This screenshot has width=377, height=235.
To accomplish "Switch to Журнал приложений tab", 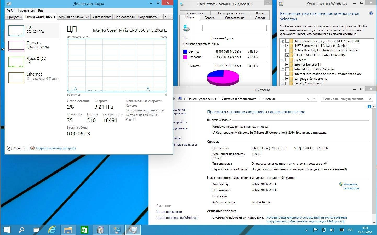I will [x=74, y=17].
